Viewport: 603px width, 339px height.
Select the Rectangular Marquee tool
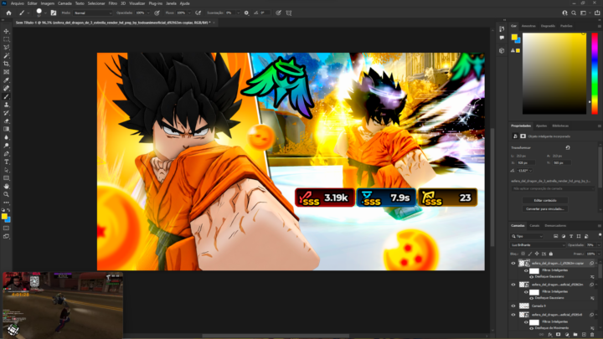click(x=6, y=39)
